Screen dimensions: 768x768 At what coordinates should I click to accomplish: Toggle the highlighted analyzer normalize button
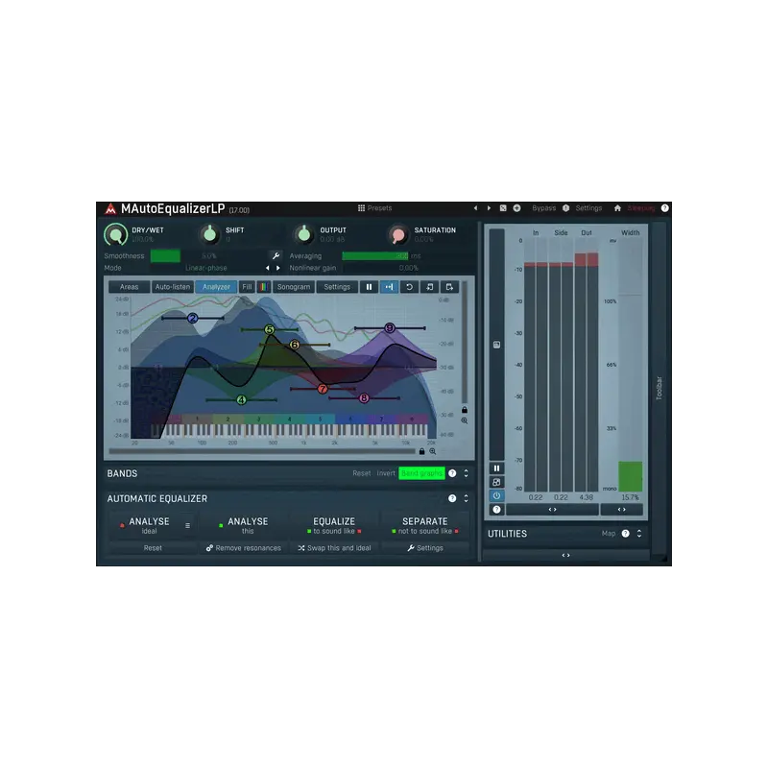(x=390, y=287)
